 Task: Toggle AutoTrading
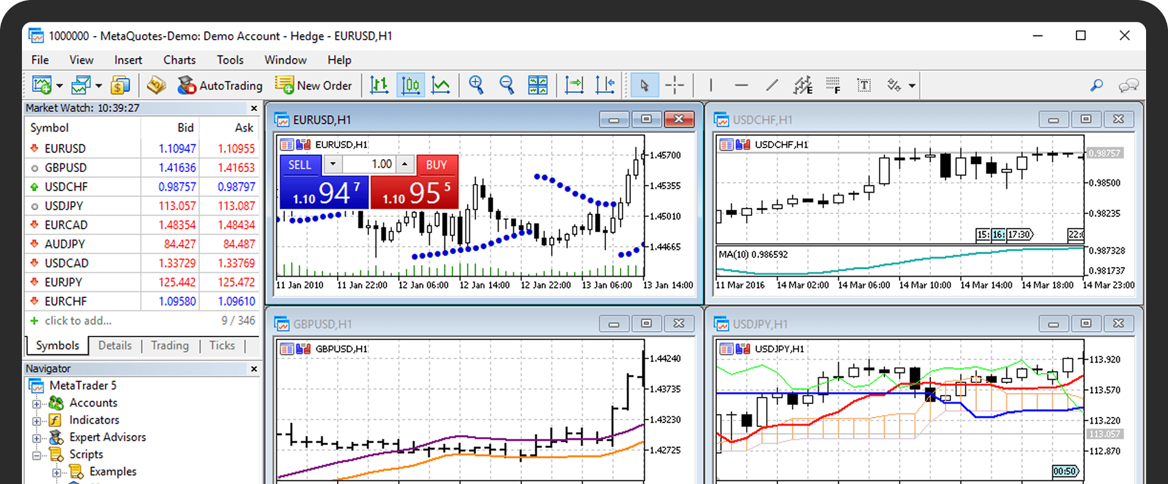tap(220, 85)
